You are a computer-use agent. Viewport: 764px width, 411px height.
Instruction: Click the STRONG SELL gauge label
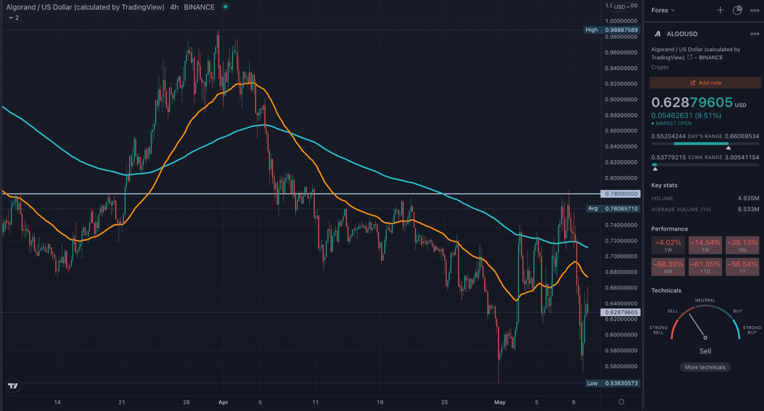(658, 330)
